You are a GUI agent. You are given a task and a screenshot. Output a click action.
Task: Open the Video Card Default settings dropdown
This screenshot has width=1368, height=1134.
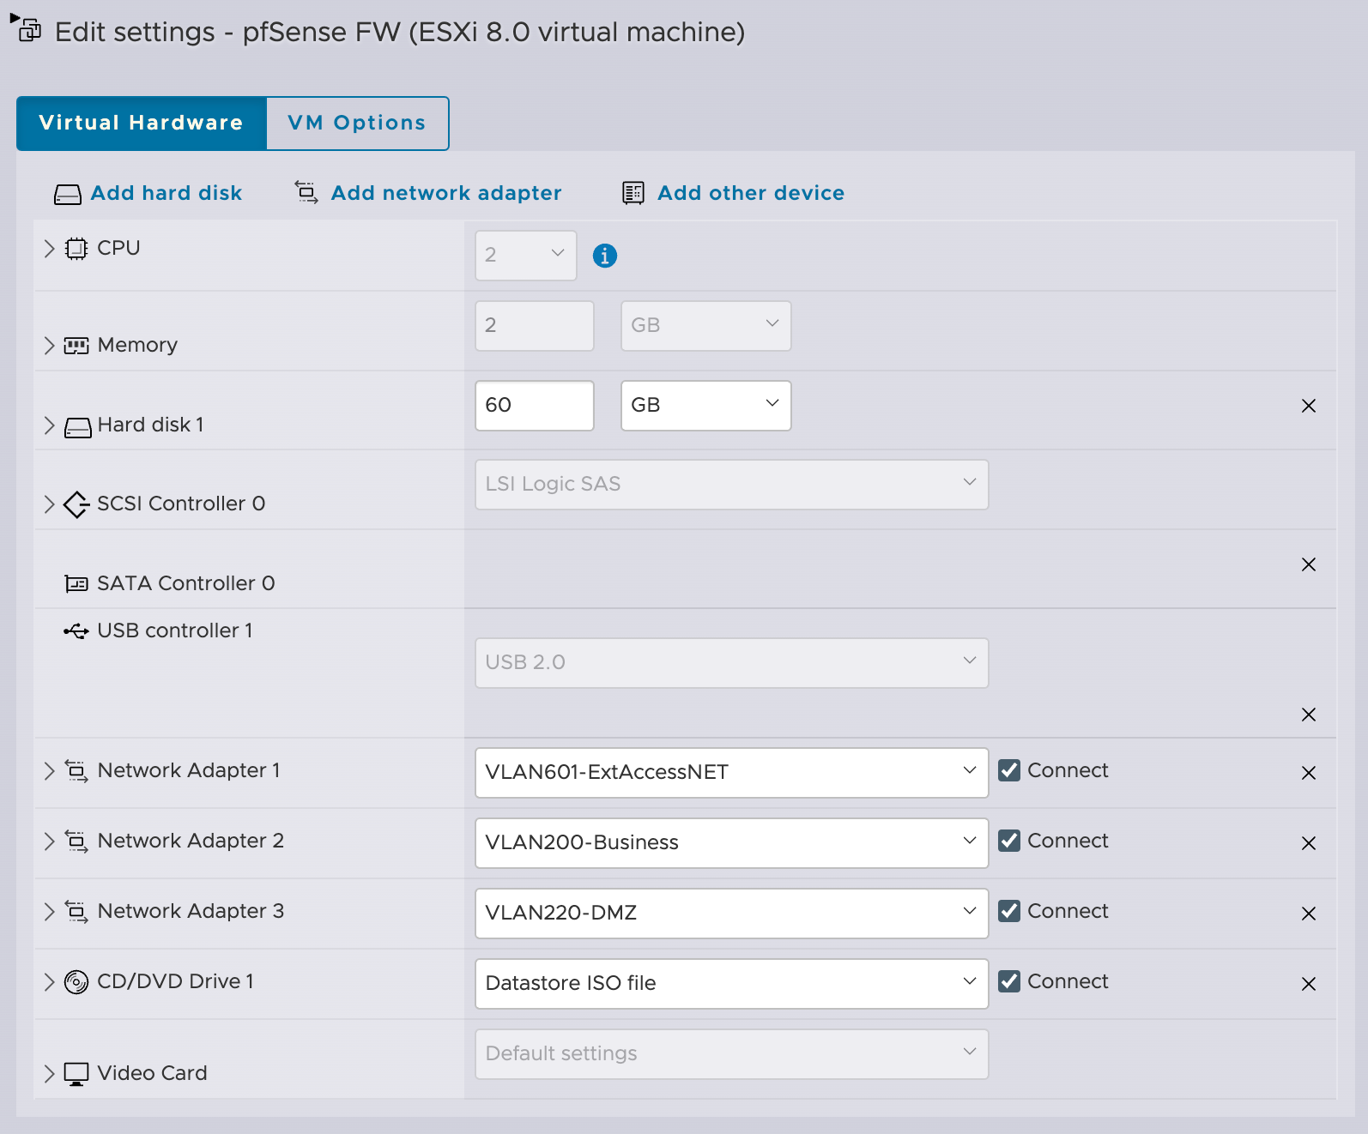pyautogui.click(x=732, y=1054)
